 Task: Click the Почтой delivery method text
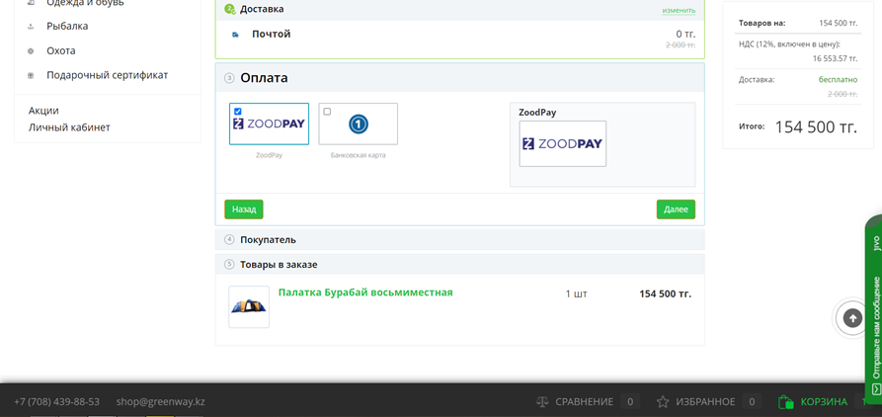click(x=272, y=34)
